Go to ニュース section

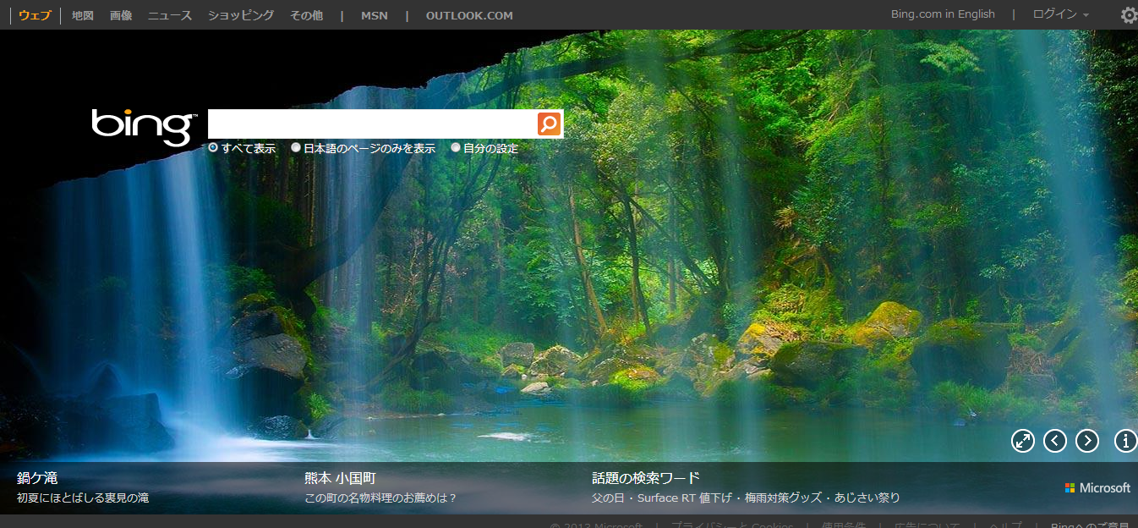170,15
